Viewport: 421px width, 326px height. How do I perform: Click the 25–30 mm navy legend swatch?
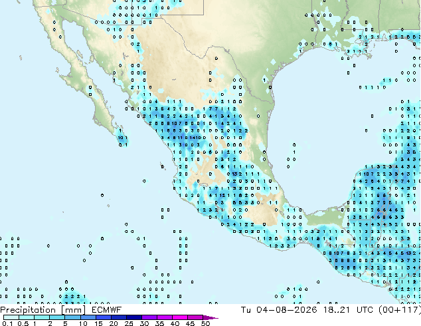click(134, 317)
